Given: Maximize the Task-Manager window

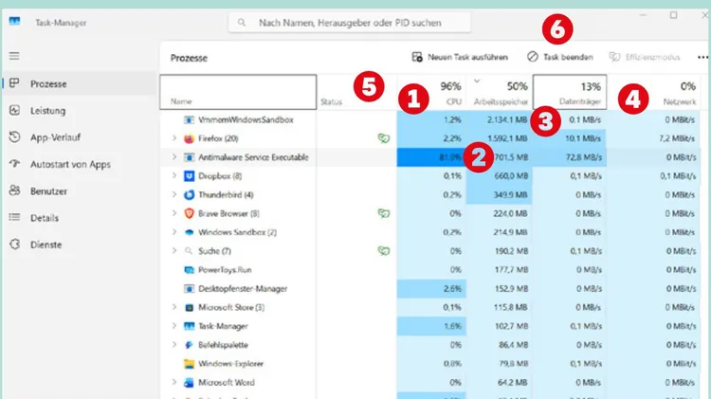Looking at the screenshot, I should point(673,15).
